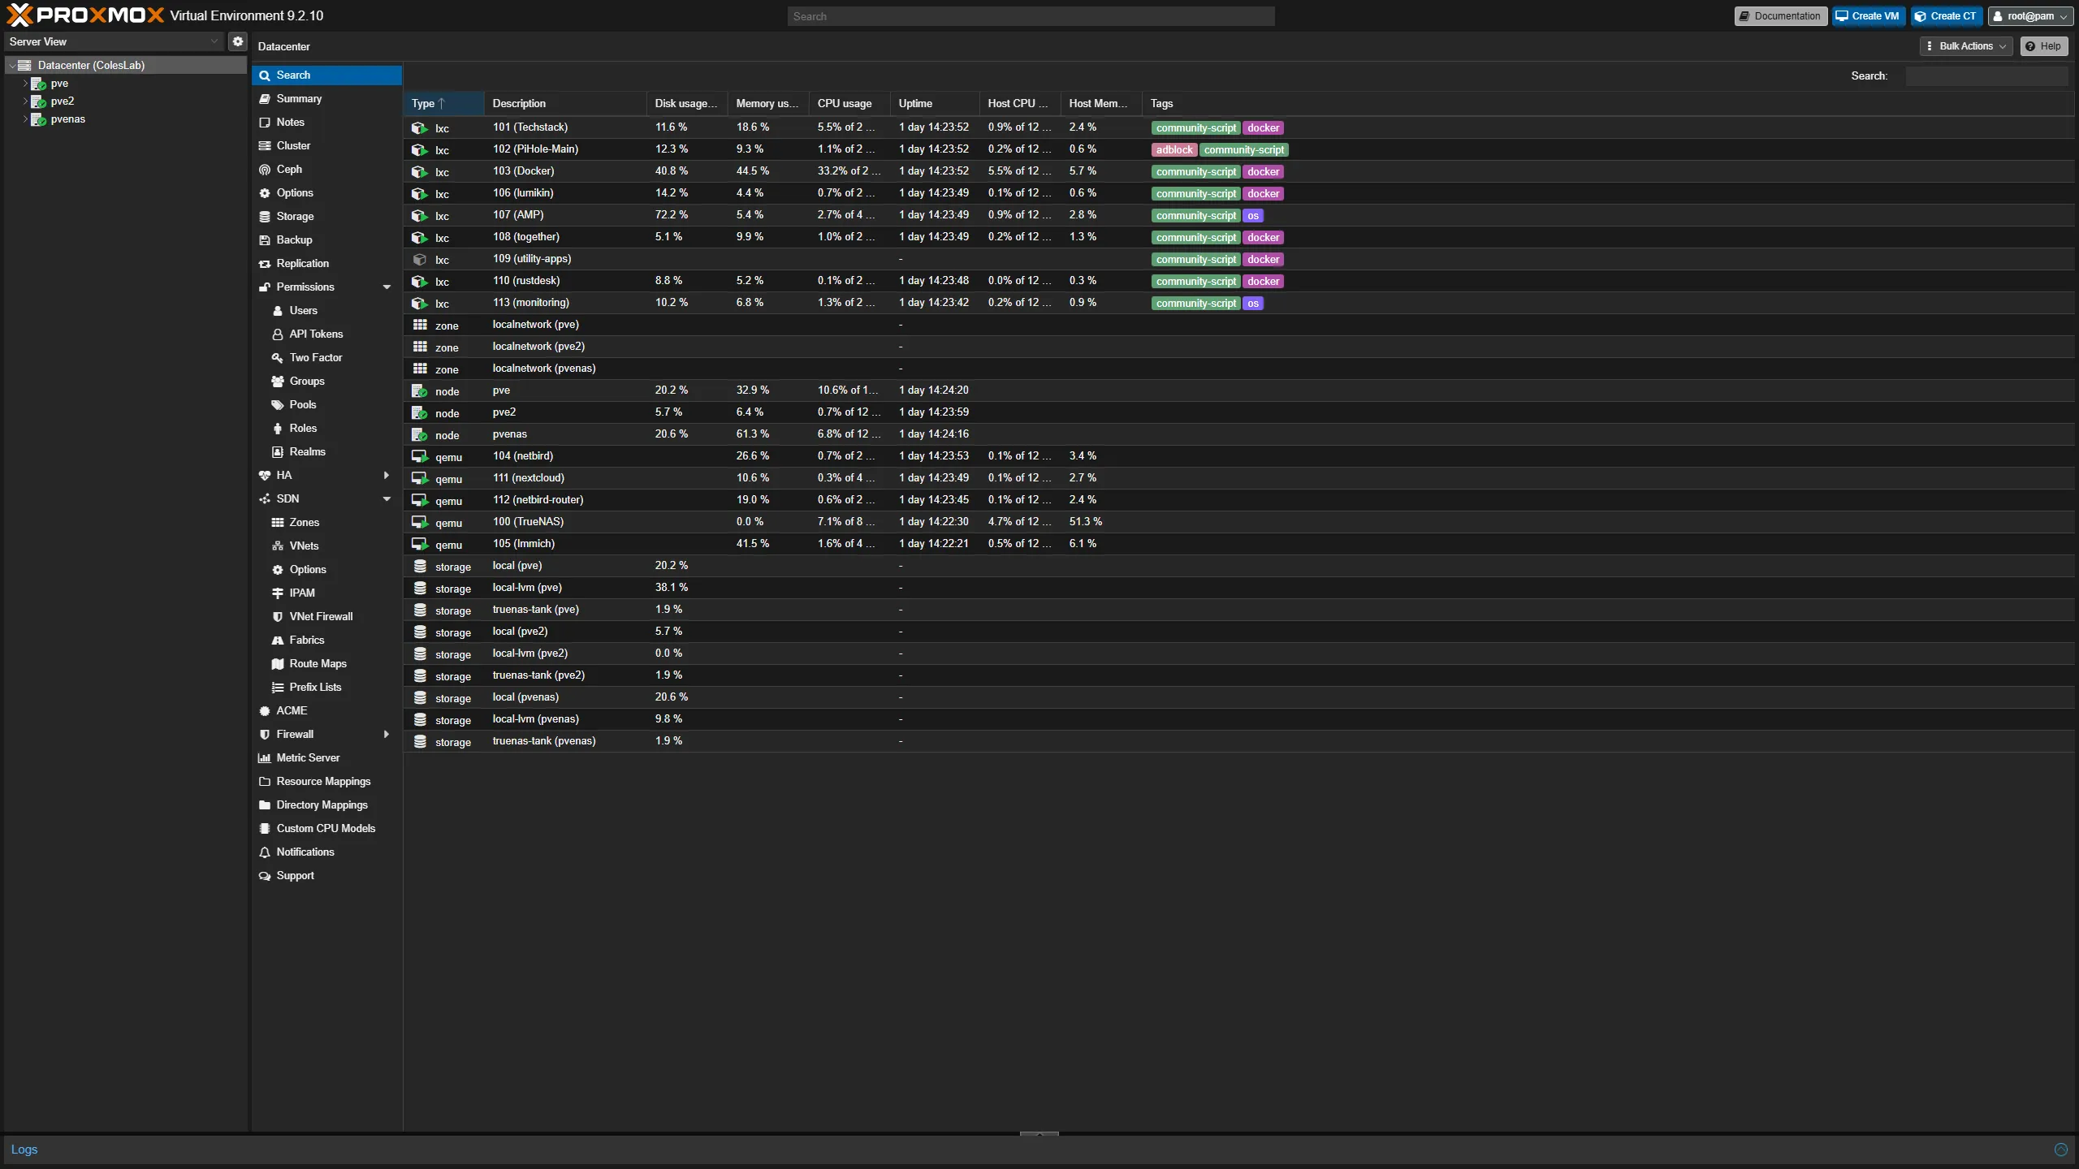Click the storage icon for truenas-tank (pvenas)
Viewport: 2079px width, 1169px height.
coord(420,741)
